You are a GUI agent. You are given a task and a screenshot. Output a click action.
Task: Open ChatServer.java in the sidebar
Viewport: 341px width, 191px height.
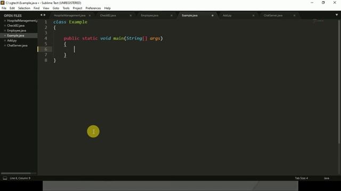point(17,46)
